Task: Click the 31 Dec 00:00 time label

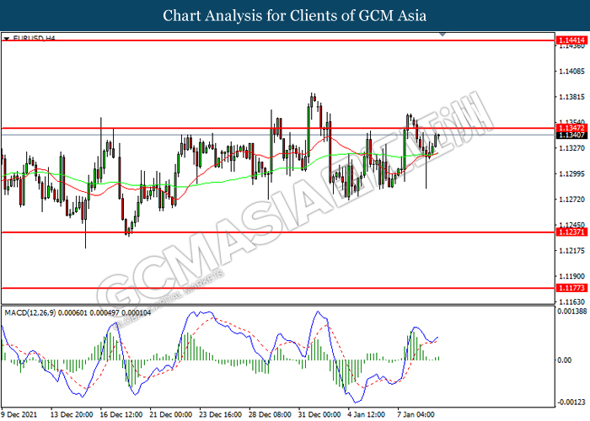Action: 319,414
